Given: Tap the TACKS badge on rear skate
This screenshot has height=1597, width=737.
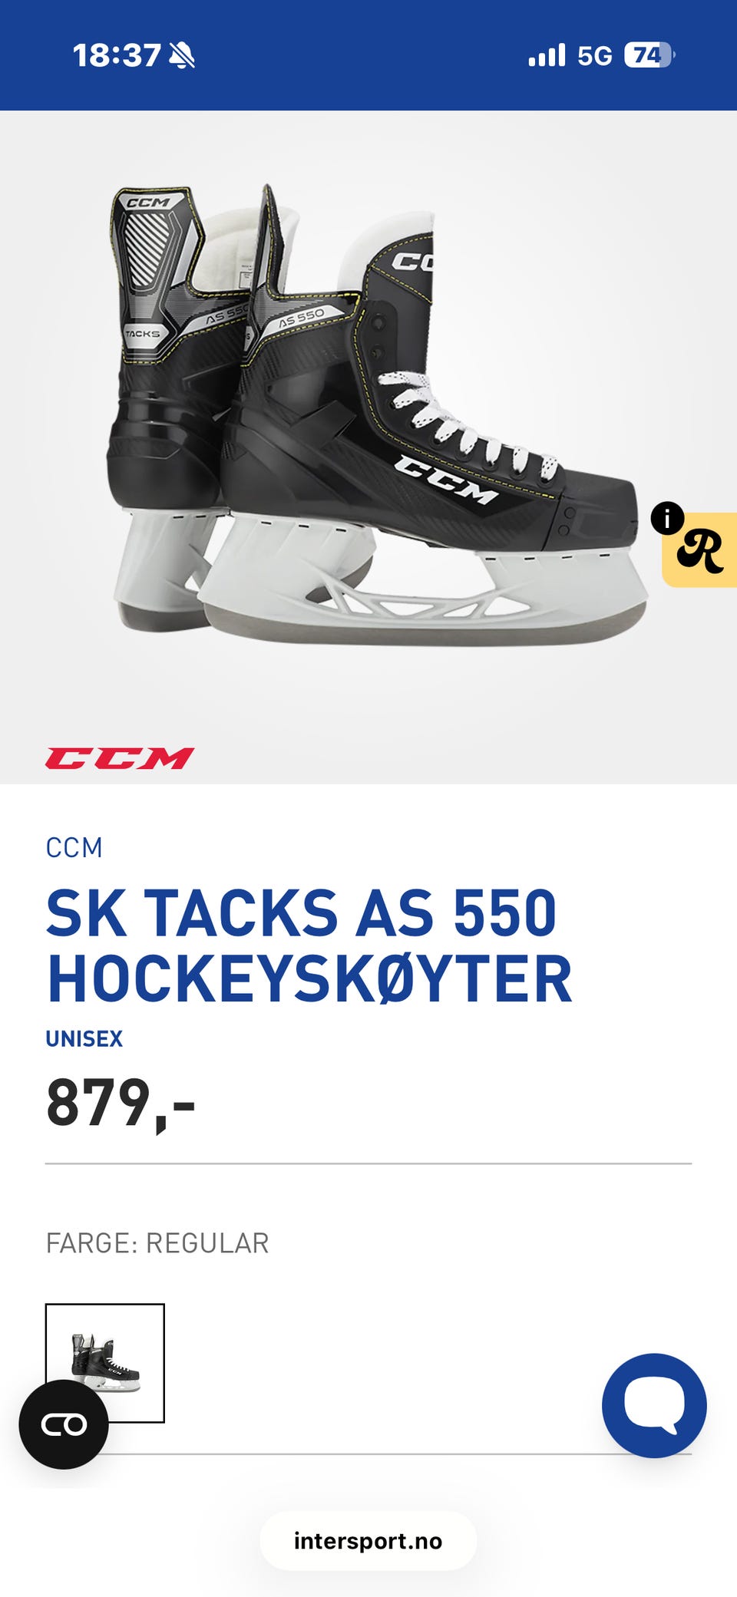Looking at the screenshot, I should tap(143, 334).
